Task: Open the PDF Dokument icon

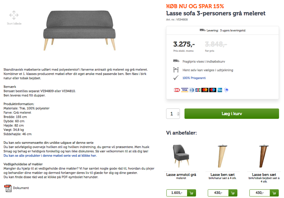Action: tap(8, 188)
